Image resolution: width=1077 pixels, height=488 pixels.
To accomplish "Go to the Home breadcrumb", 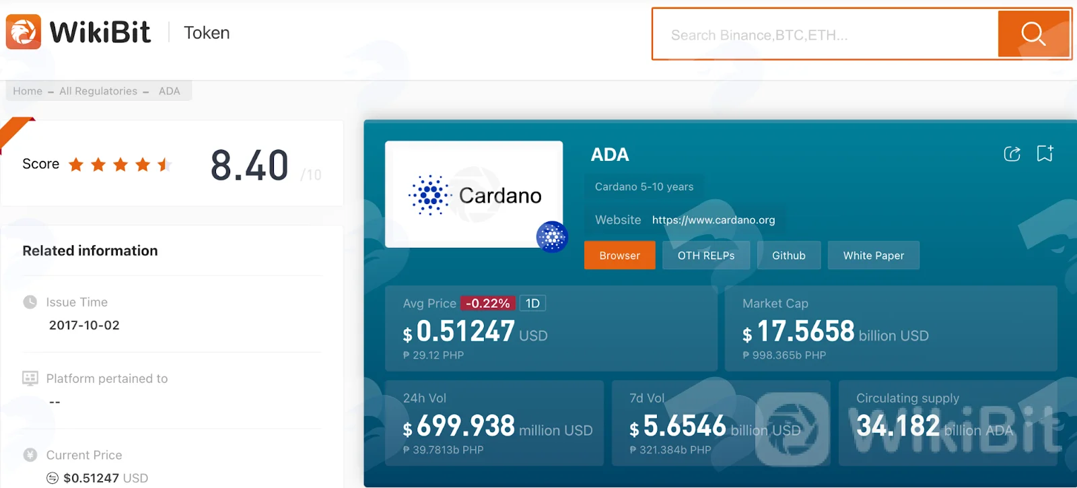I will (x=28, y=91).
